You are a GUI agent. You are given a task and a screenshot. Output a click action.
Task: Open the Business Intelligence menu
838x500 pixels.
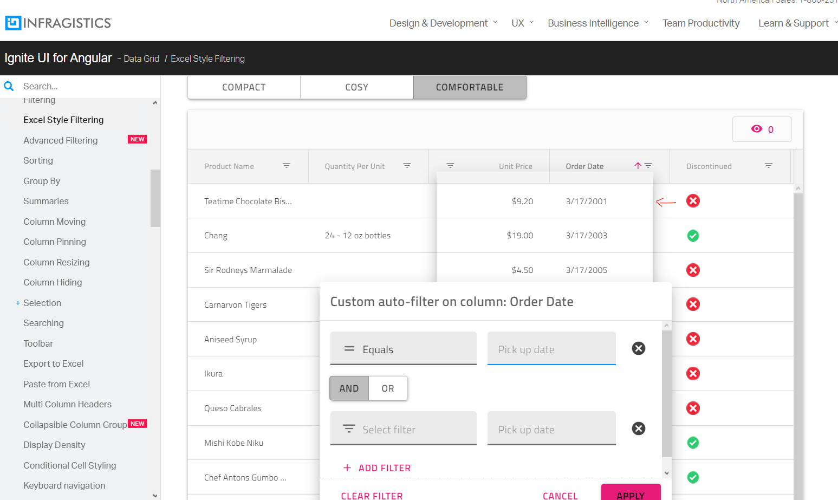tap(593, 23)
